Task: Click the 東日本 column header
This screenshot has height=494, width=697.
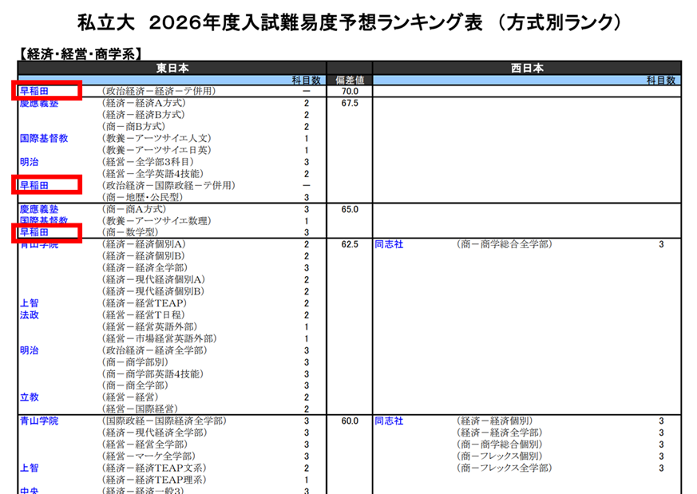Action: (172, 69)
